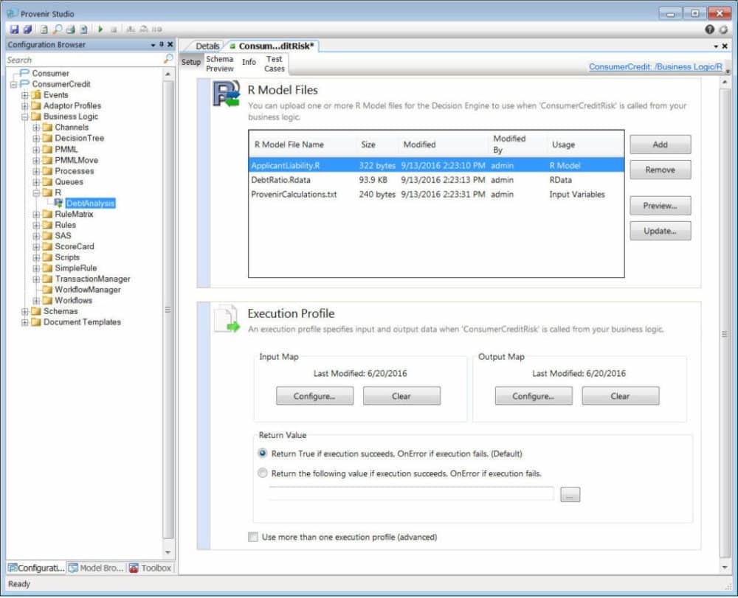Viewport: 738px width, 598px height.
Task: Click Add button for R Model Files
Action: point(660,145)
